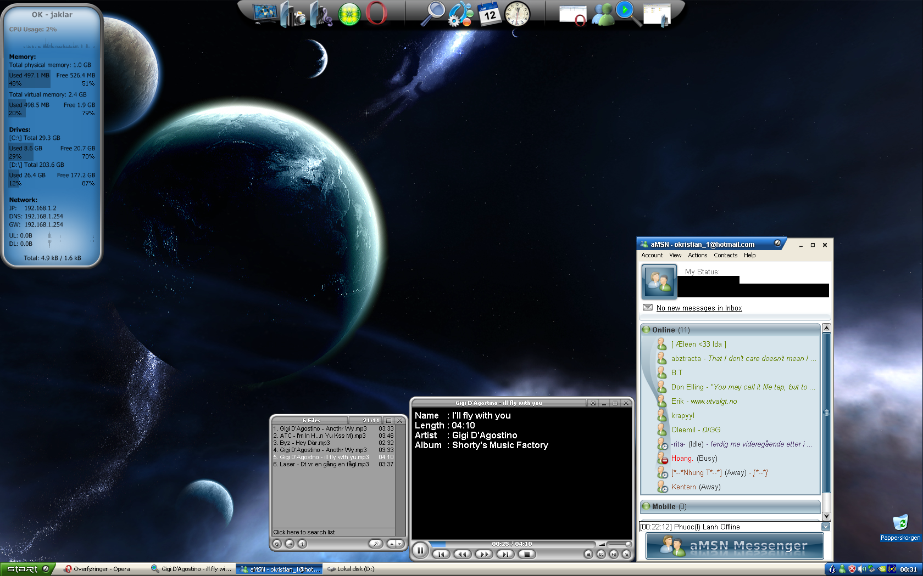The height and width of the screenshot is (576, 923).
Task: Move selected track up with the playlist arrow
Action: [x=391, y=544]
